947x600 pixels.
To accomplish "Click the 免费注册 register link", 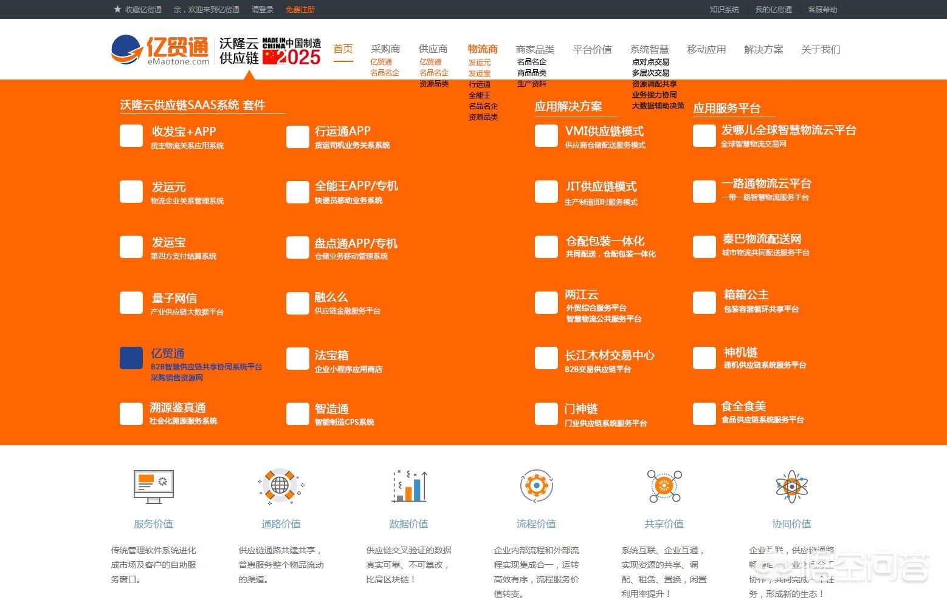I will pyautogui.click(x=300, y=9).
